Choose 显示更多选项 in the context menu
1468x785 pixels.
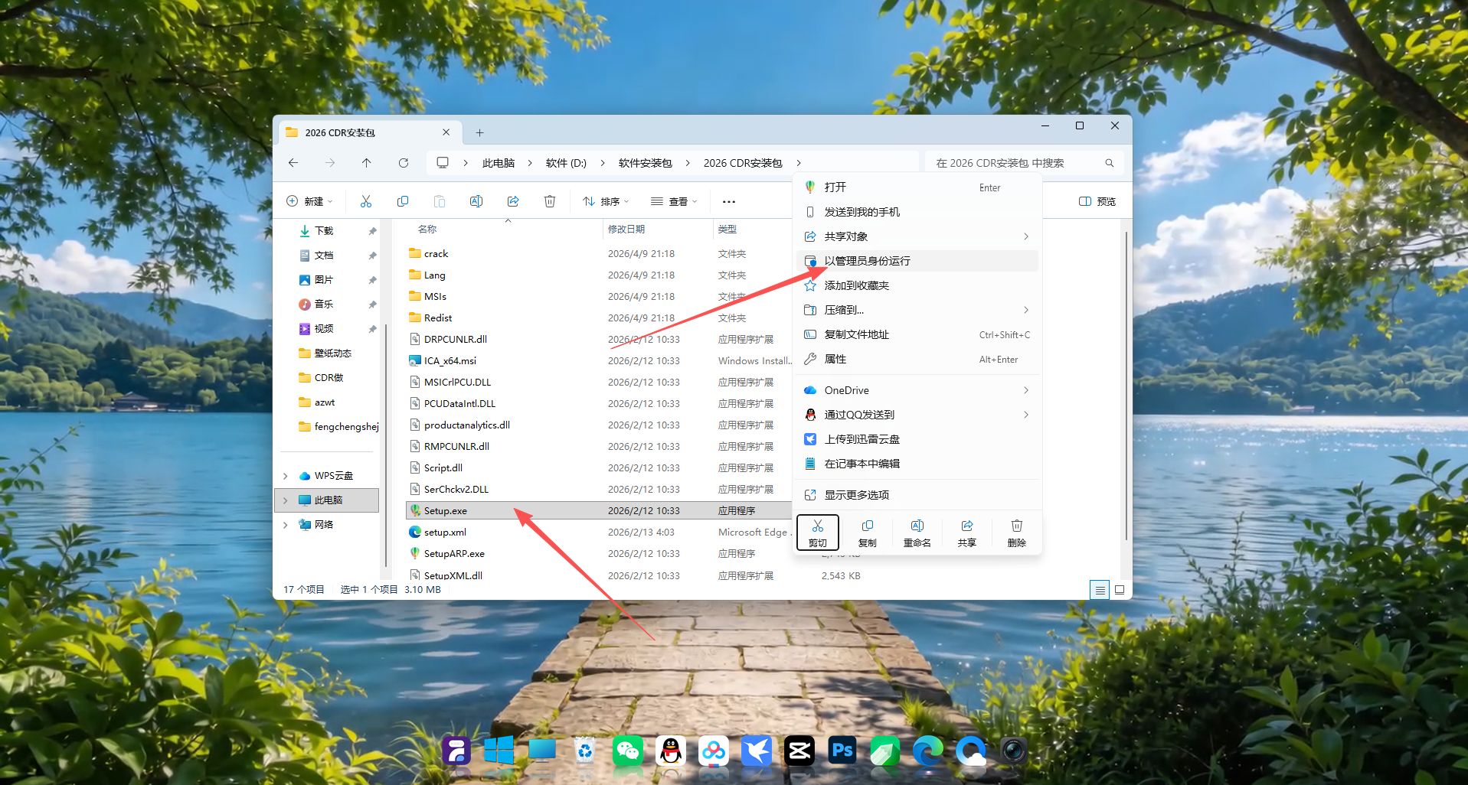click(x=917, y=495)
